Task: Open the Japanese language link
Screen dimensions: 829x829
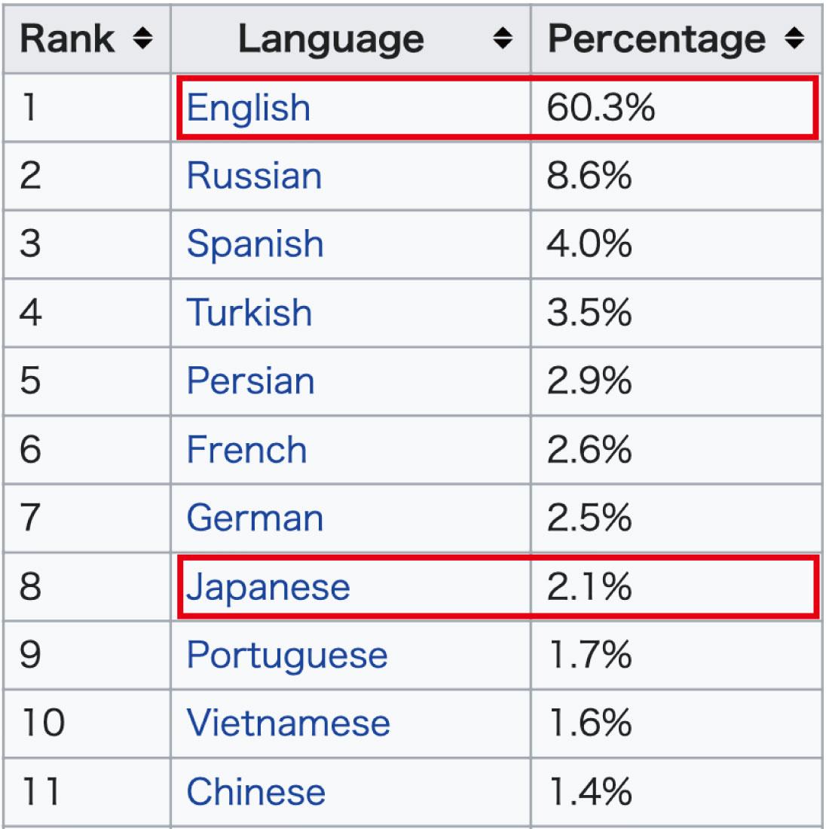Action: [268, 586]
